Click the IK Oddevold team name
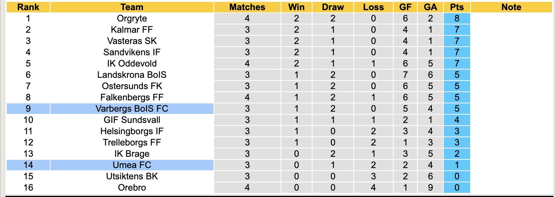This screenshot has height=197, width=555. (132, 64)
